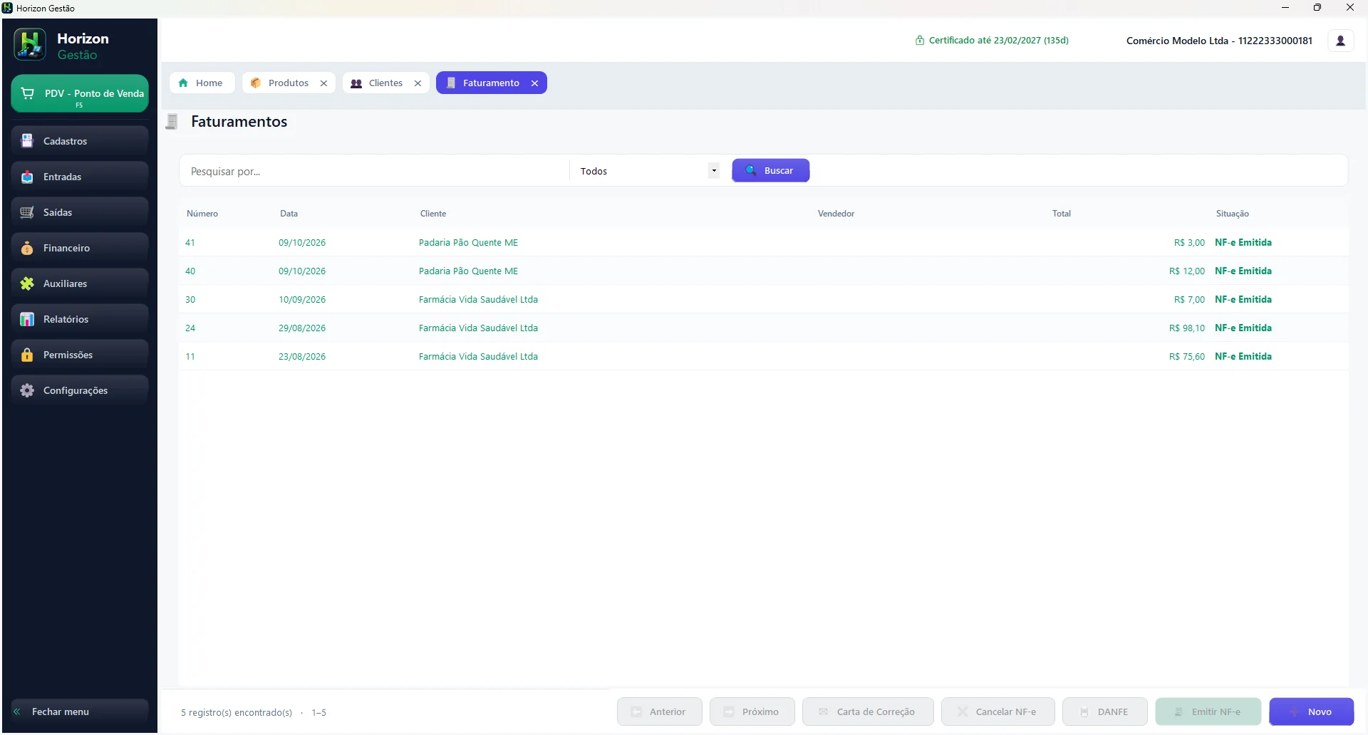Go to the Próximo page
The height and width of the screenshot is (735, 1368).
tap(752, 711)
